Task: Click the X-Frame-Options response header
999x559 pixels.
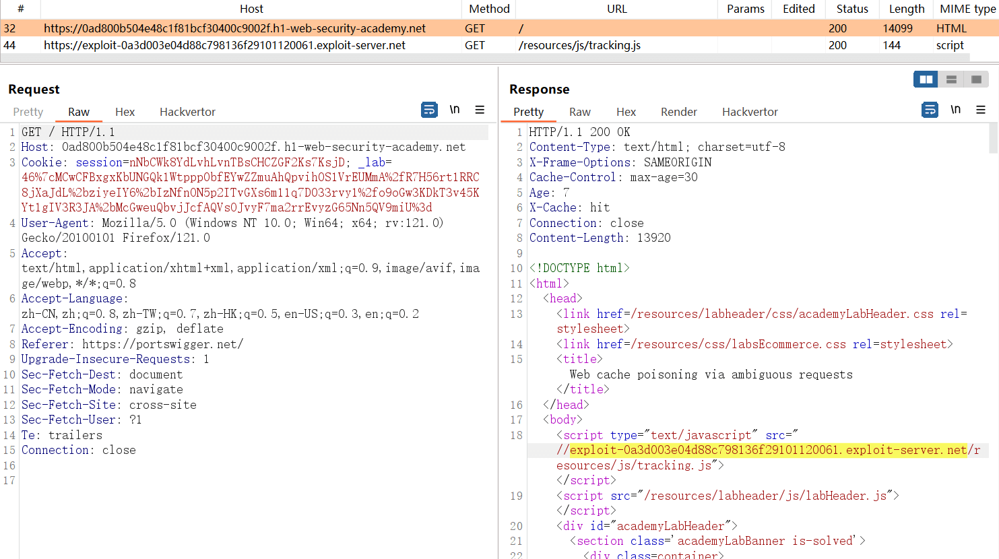Action: tap(620, 162)
